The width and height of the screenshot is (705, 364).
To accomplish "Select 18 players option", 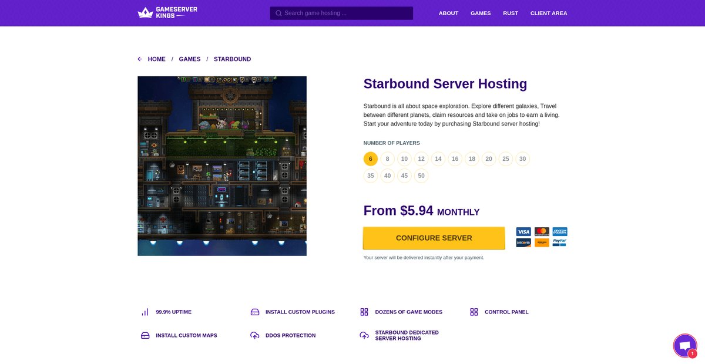I will point(472,159).
